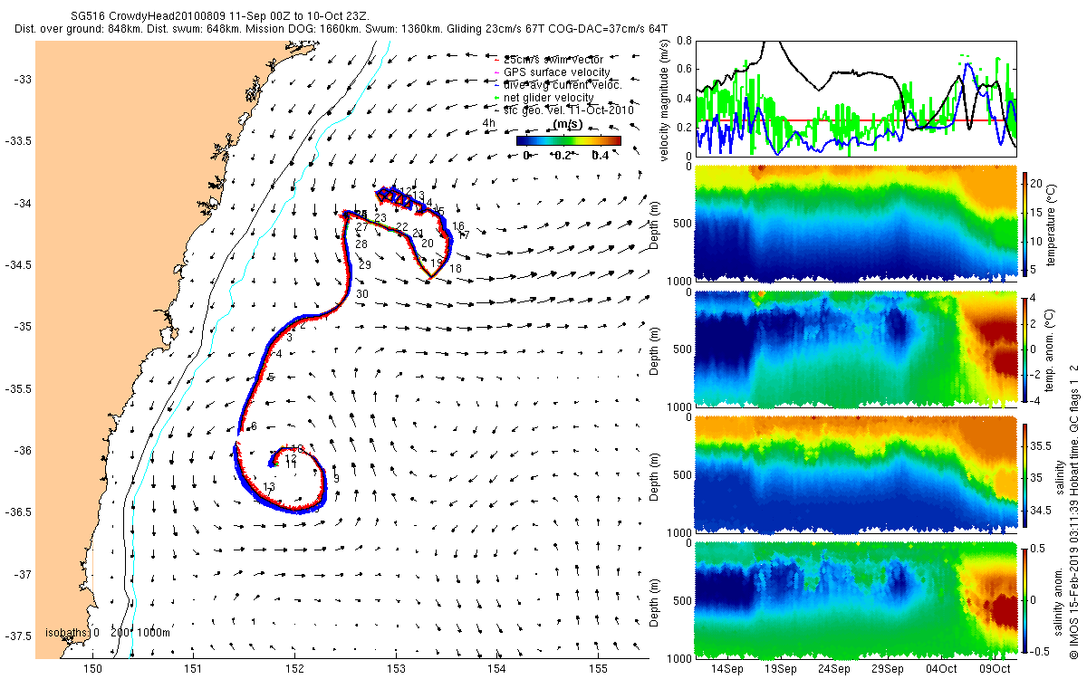Click the temperature (°C) color bar

pos(1025,223)
